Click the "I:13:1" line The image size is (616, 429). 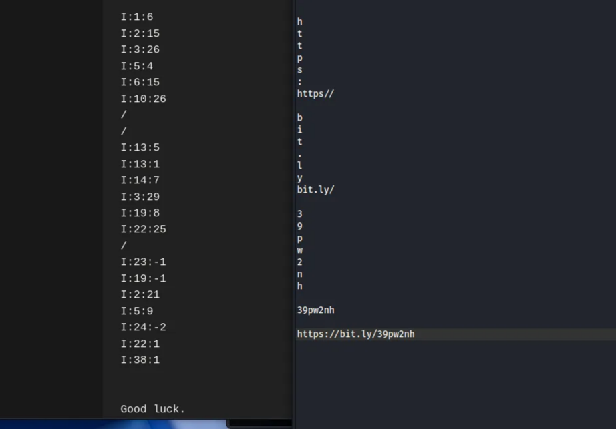(x=140, y=164)
